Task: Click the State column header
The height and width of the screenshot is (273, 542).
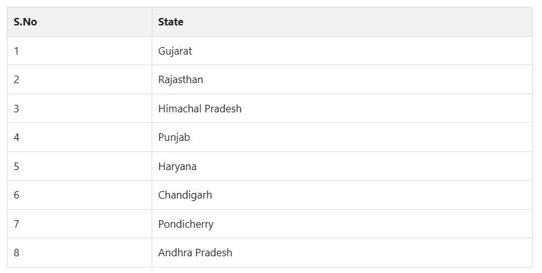Action: click(x=171, y=22)
